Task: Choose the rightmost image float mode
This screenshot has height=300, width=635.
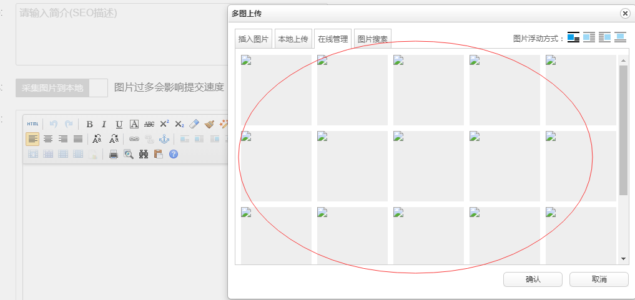Action: (620, 37)
